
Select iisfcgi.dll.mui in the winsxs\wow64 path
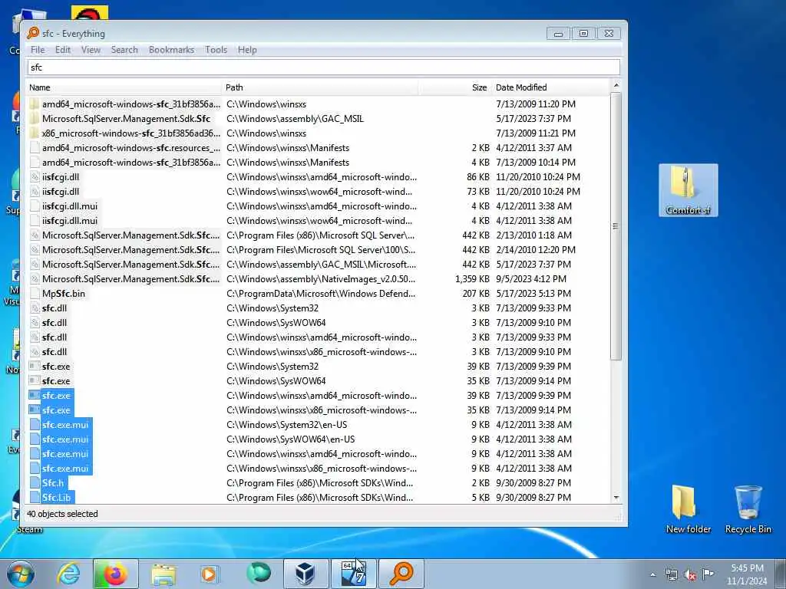[70, 220]
